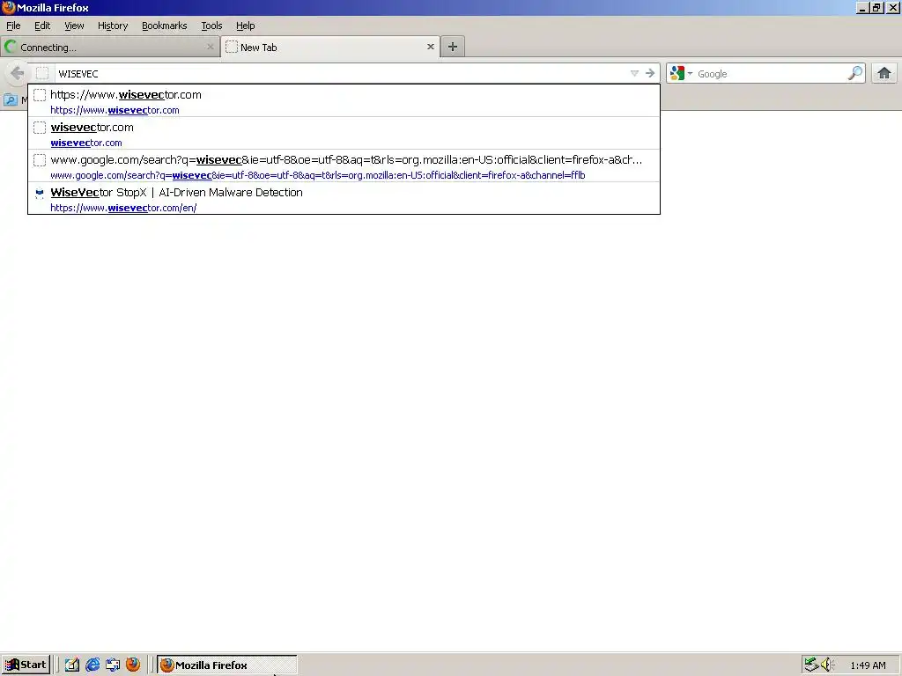Screen dimensions: 902x676
Task: Click the notepad quick launch icon
Action: coord(72,665)
